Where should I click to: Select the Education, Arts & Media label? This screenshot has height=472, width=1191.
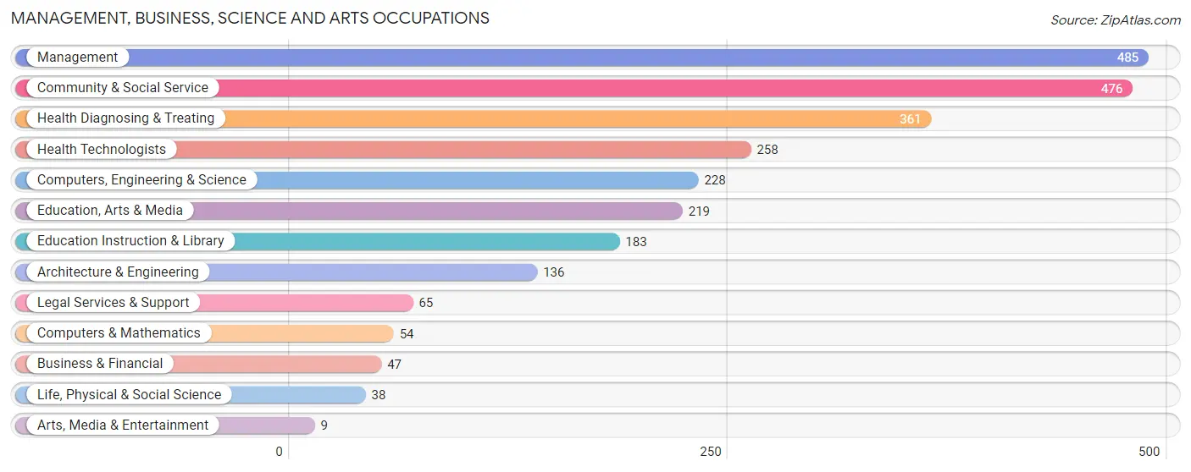click(110, 211)
